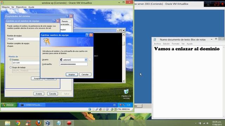The image size is (225, 126).
Task: Switch to VirtualBox cube taskbar icon
Action: click(x=47, y=123)
